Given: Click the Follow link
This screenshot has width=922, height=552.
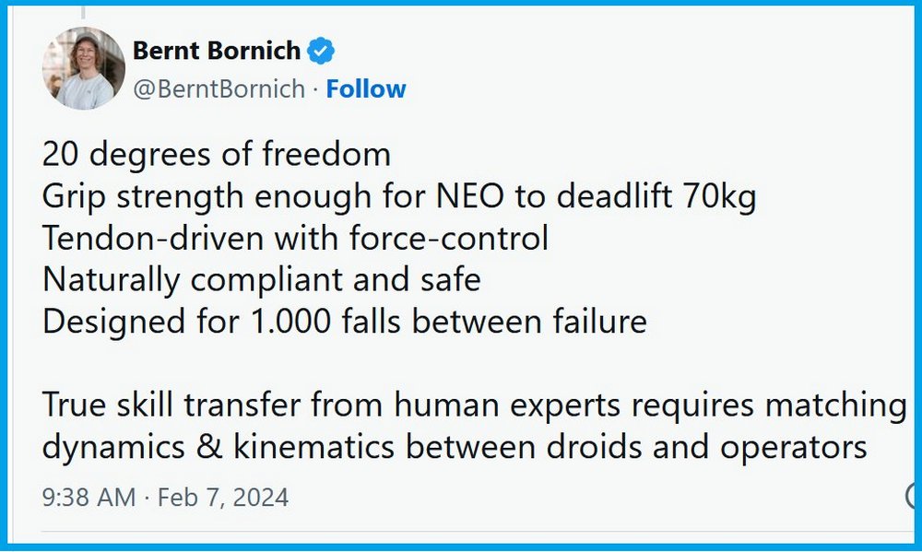Looking at the screenshot, I should 366,88.
